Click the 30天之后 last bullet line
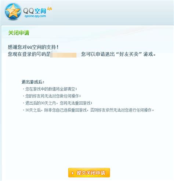The image size is (174, 181). (88, 110)
